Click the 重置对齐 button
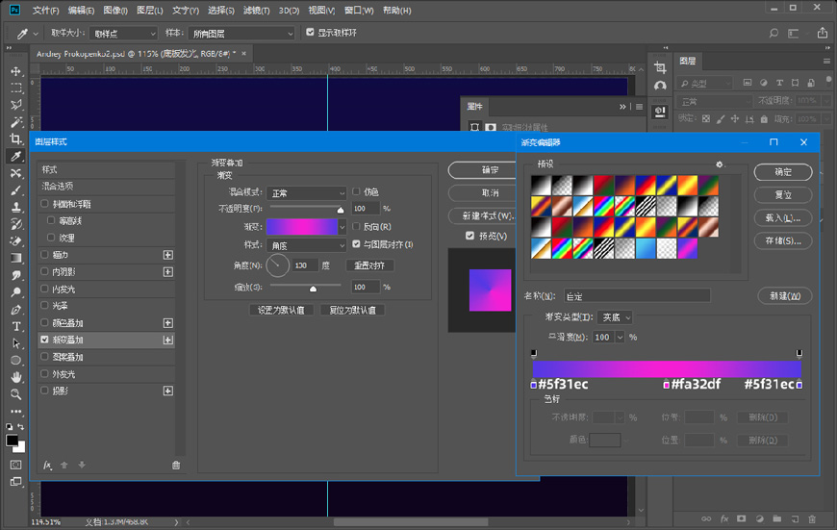837x530 pixels. [370, 265]
